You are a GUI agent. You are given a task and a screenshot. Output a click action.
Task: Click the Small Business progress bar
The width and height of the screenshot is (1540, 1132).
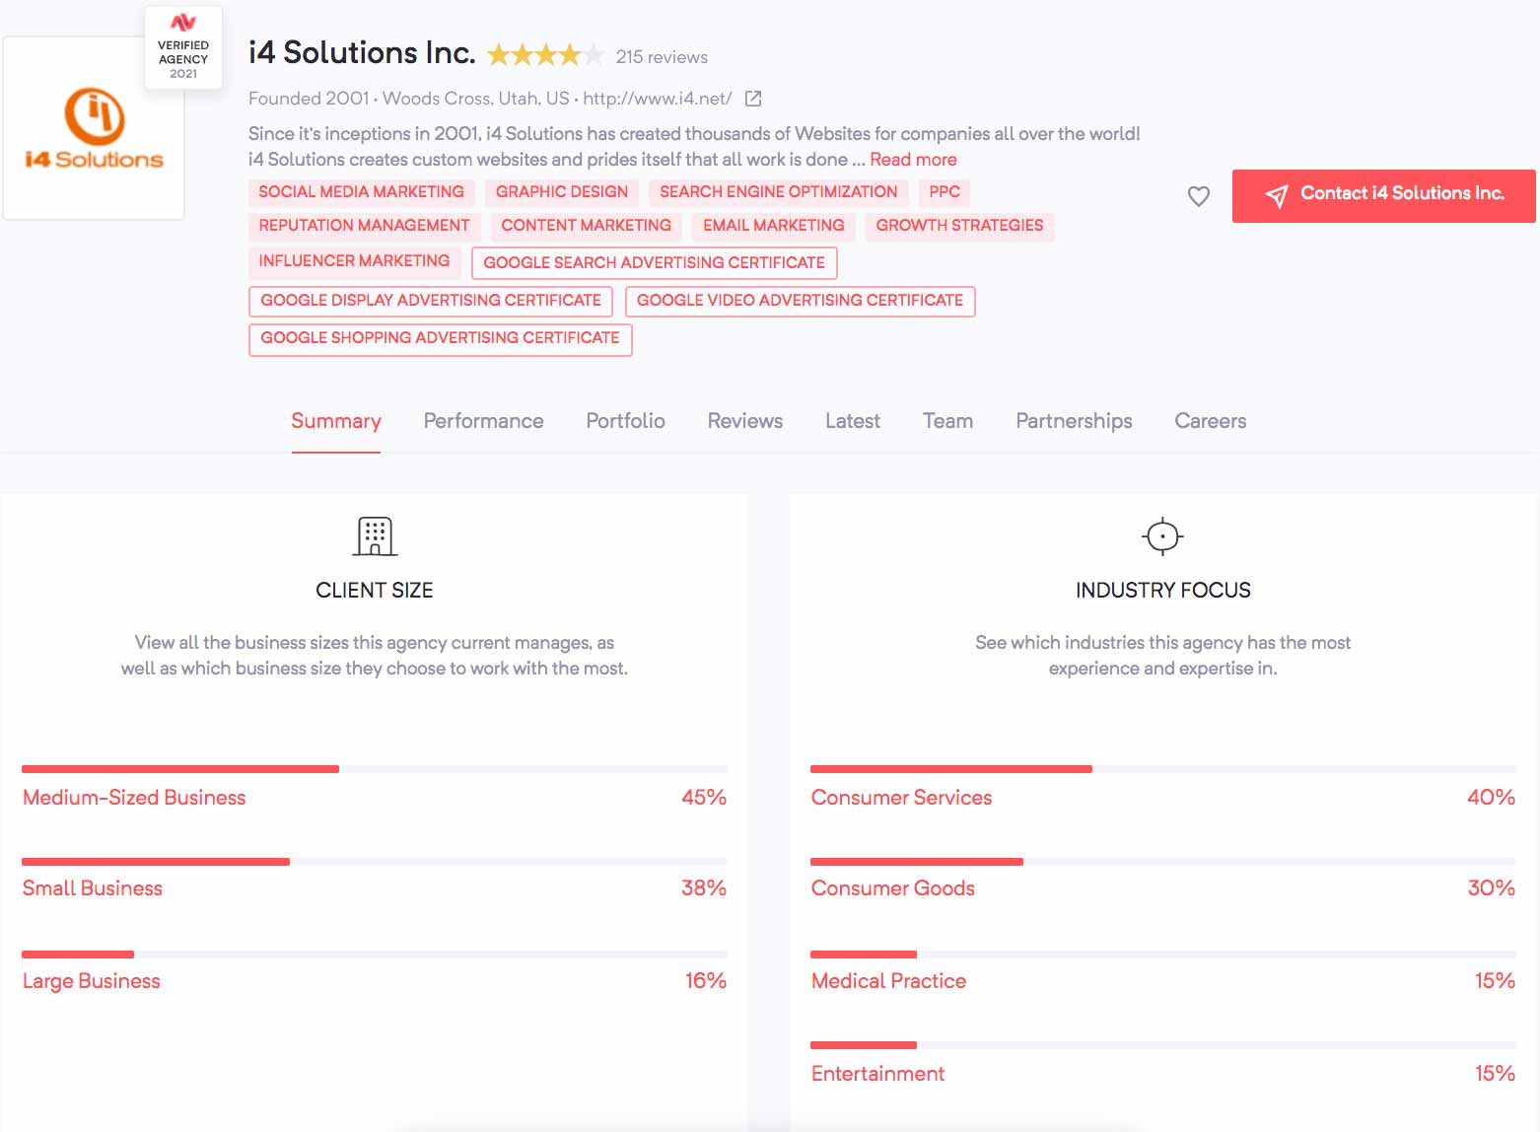tap(375, 862)
